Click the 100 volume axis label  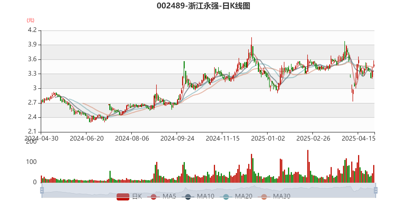(x=31, y=162)
